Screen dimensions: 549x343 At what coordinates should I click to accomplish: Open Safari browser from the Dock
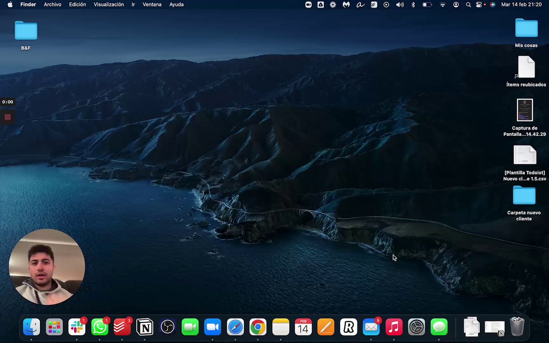[x=235, y=328]
